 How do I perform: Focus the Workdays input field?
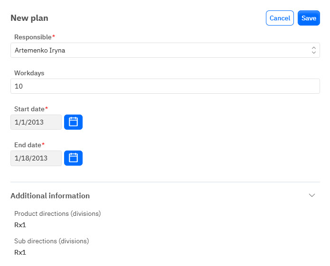165,86
